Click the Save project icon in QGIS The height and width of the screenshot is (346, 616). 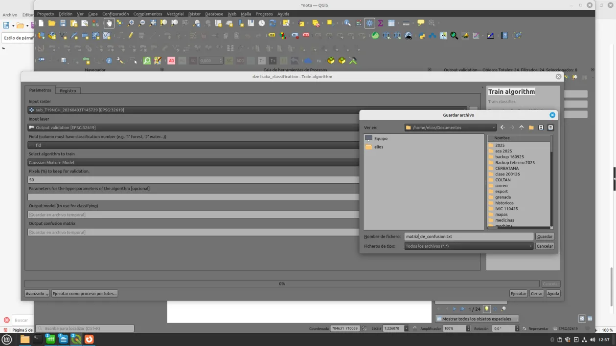[x=63, y=23]
